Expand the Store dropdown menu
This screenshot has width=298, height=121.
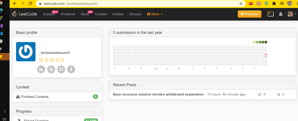point(155,14)
